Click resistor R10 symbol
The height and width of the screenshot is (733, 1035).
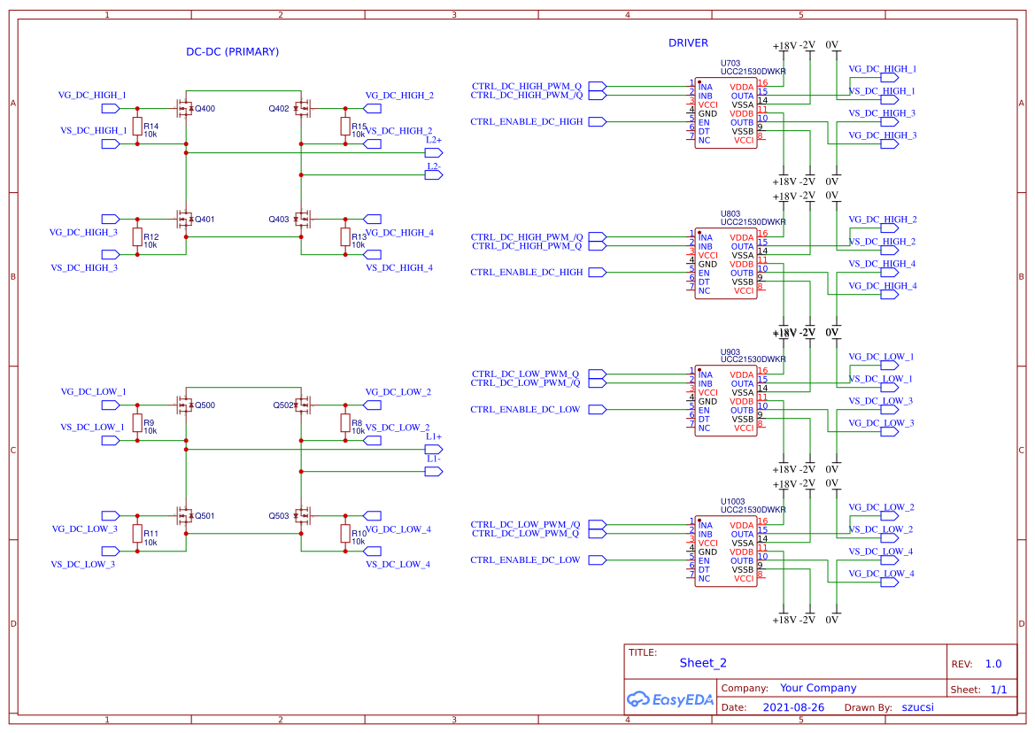(345, 533)
